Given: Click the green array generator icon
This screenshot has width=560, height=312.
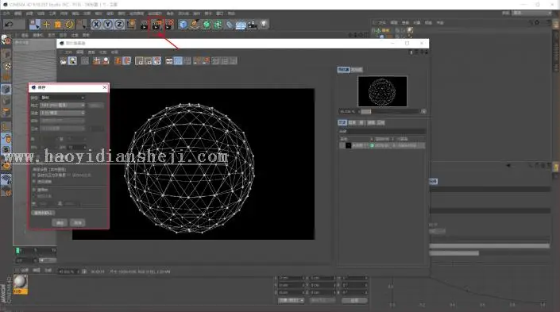Looking at the screenshot, I should pos(218,25).
